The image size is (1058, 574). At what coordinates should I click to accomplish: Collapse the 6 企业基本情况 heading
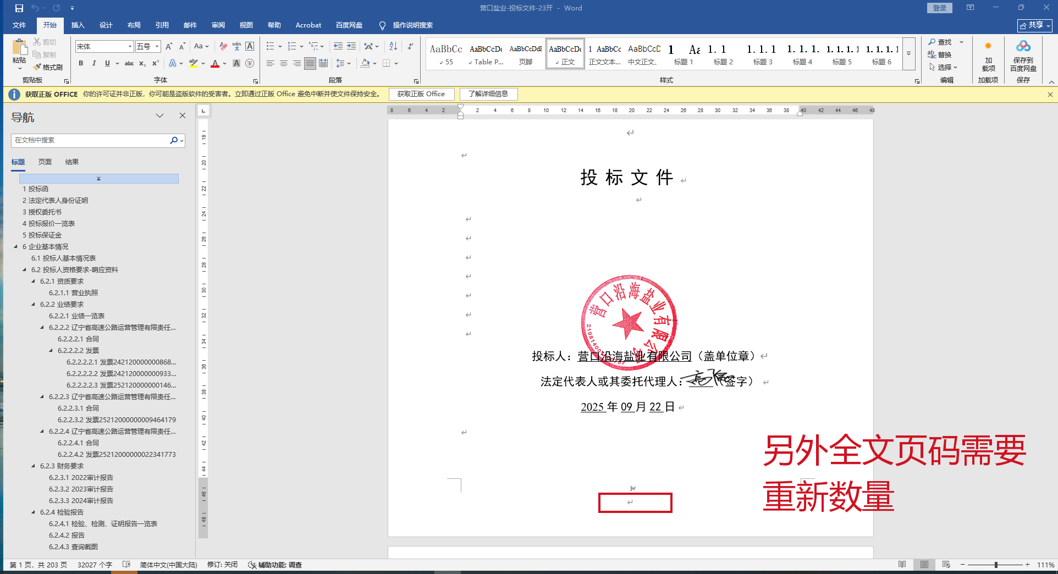coord(15,247)
